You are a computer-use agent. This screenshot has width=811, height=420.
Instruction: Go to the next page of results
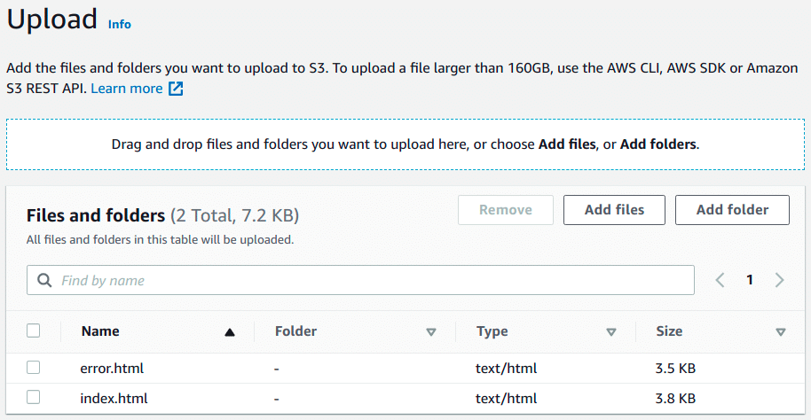click(779, 280)
